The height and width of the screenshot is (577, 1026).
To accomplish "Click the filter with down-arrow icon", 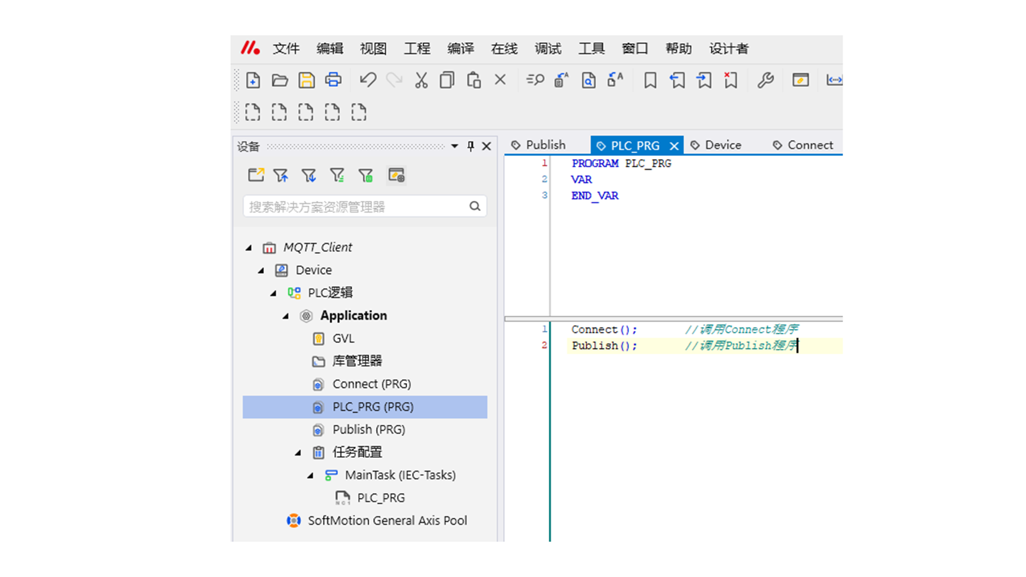I will [x=308, y=175].
